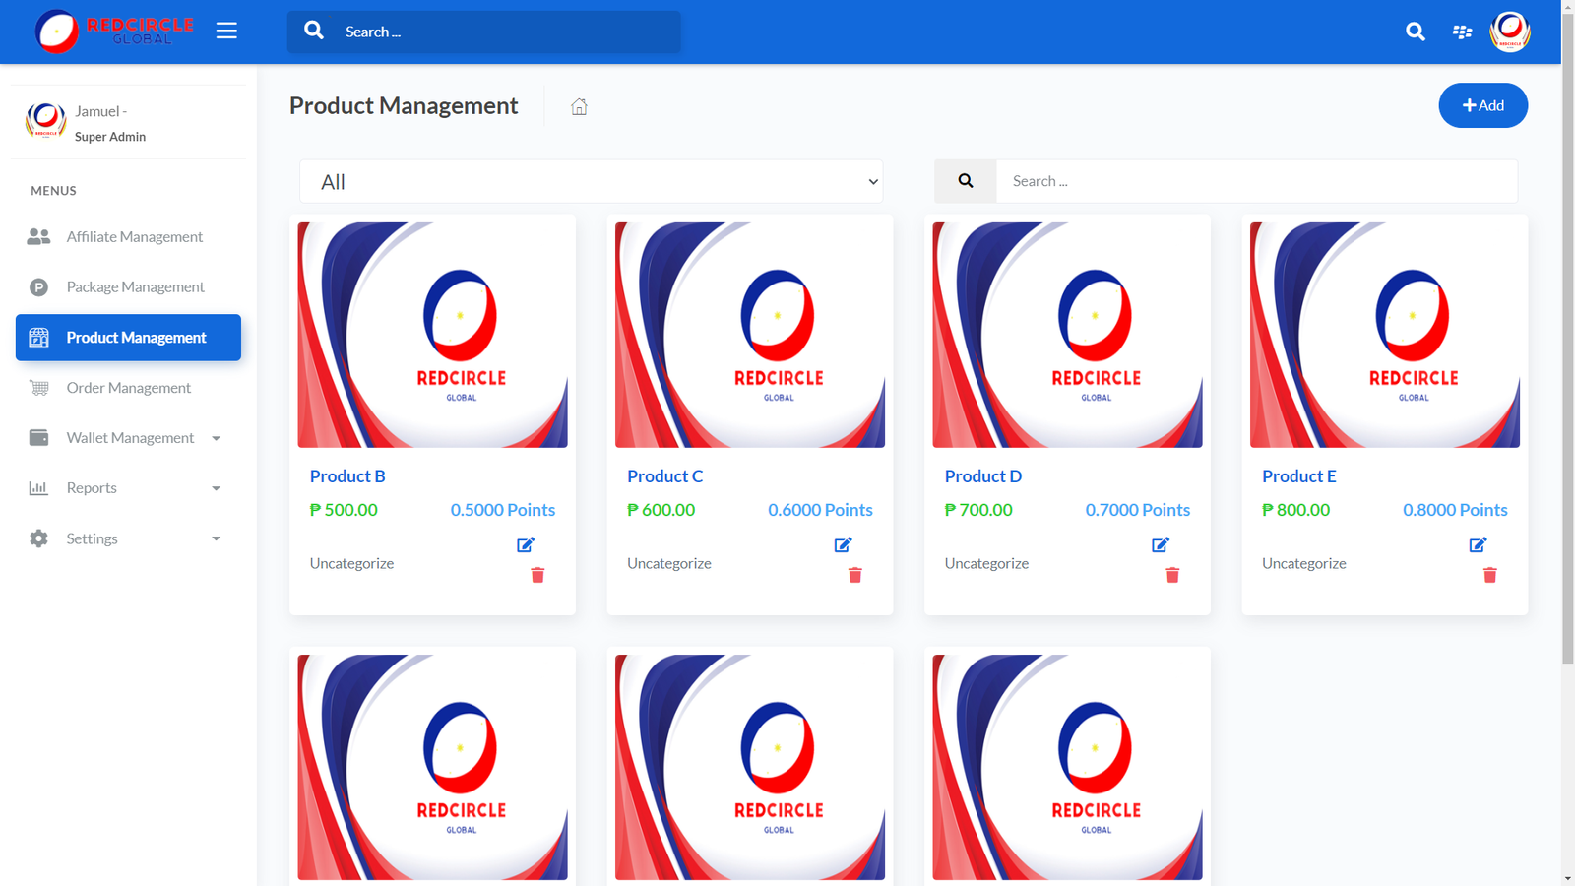Click the Affiliate Management people icon

[x=38, y=236]
